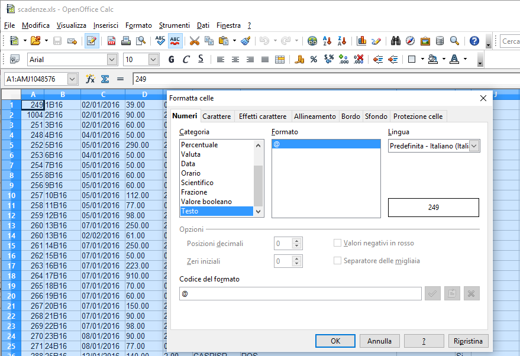
Task: Sort ascending A to Z
Action: pyautogui.click(x=327, y=41)
